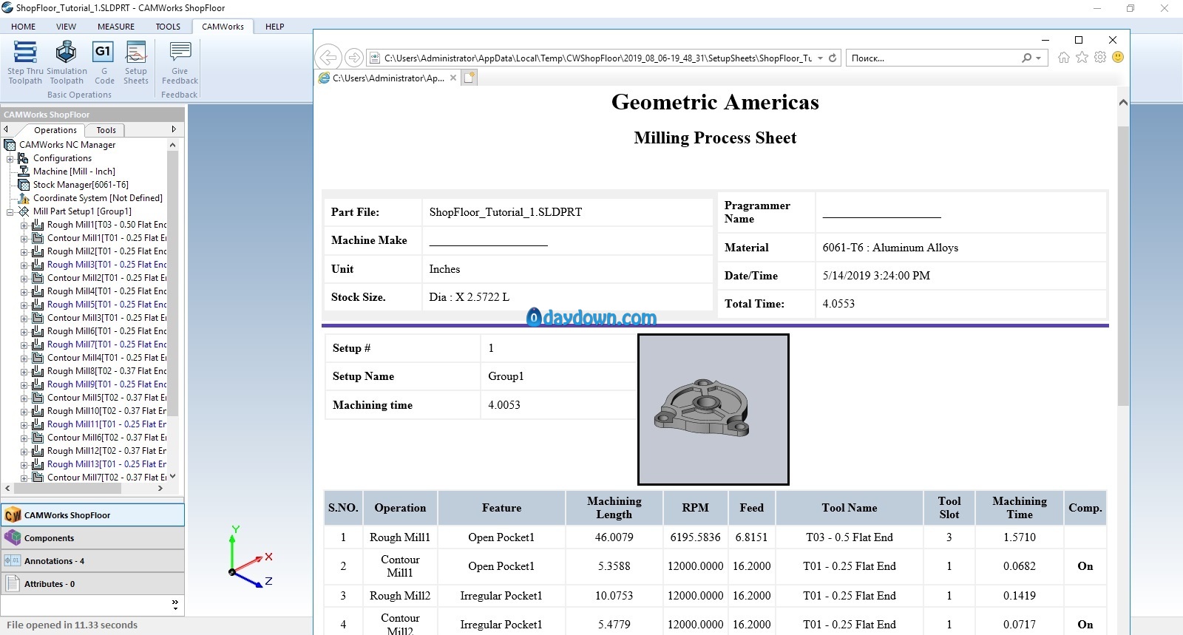Open the search provider dropdown arrow
The height and width of the screenshot is (635, 1183).
pyautogui.click(x=1038, y=58)
